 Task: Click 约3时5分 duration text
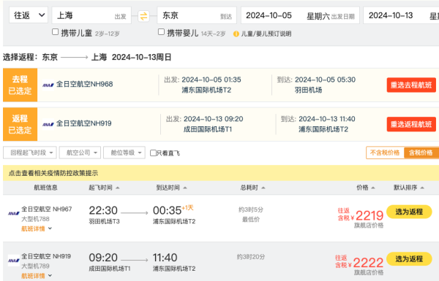251,209
